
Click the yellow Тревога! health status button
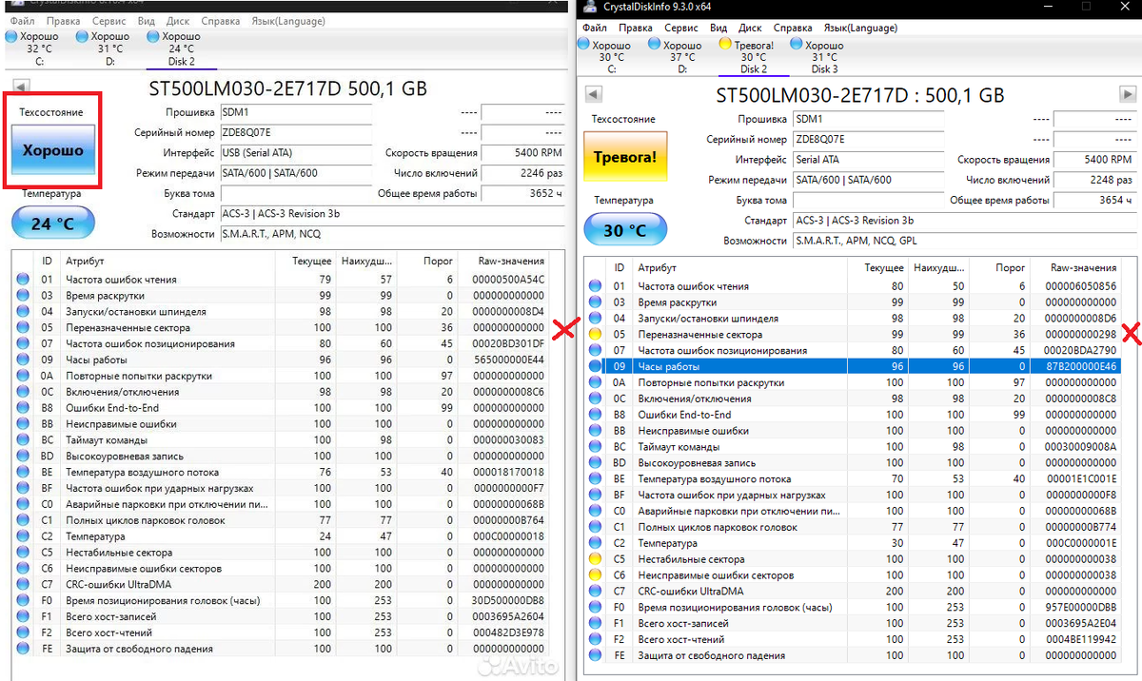tap(624, 157)
